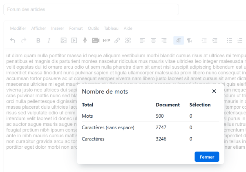Close the Nombre de mots dialog with X
The height and width of the screenshot is (172, 246).
214,91
